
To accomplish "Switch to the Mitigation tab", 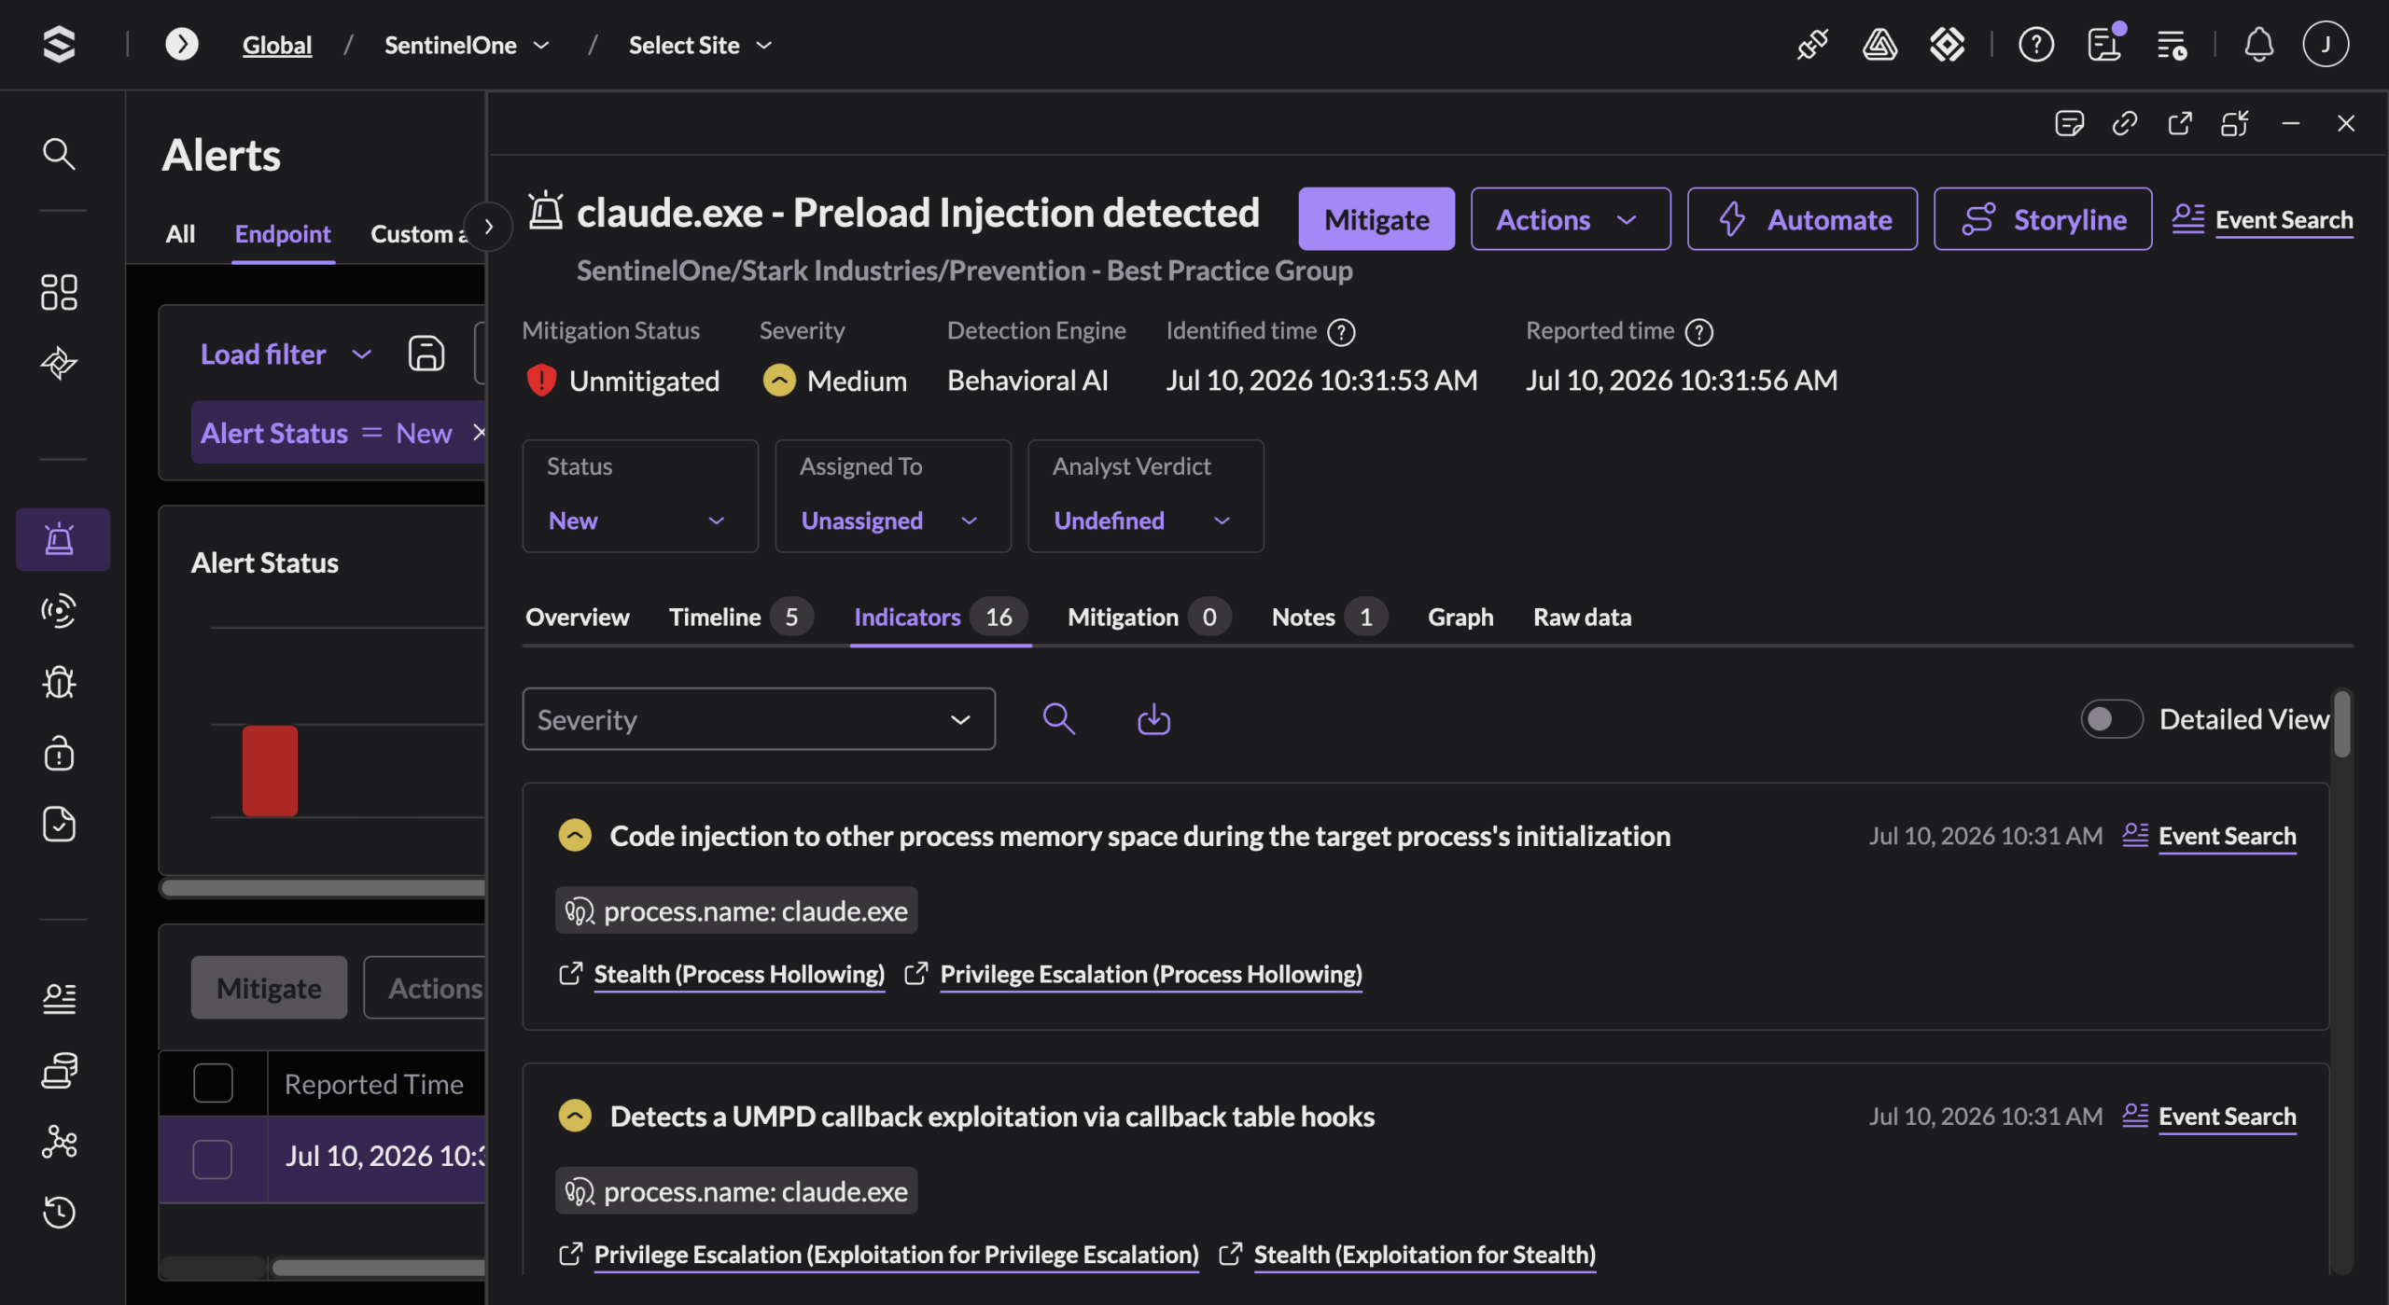I will tap(1149, 617).
